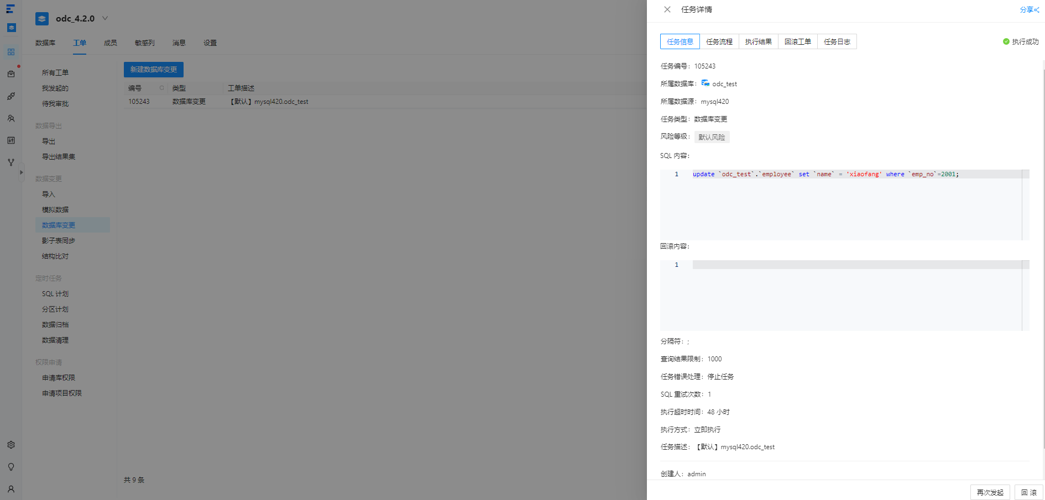Expand the odc_4.2.0 project dropdown
Viewport: 1045px width, 500px height.
105,18
